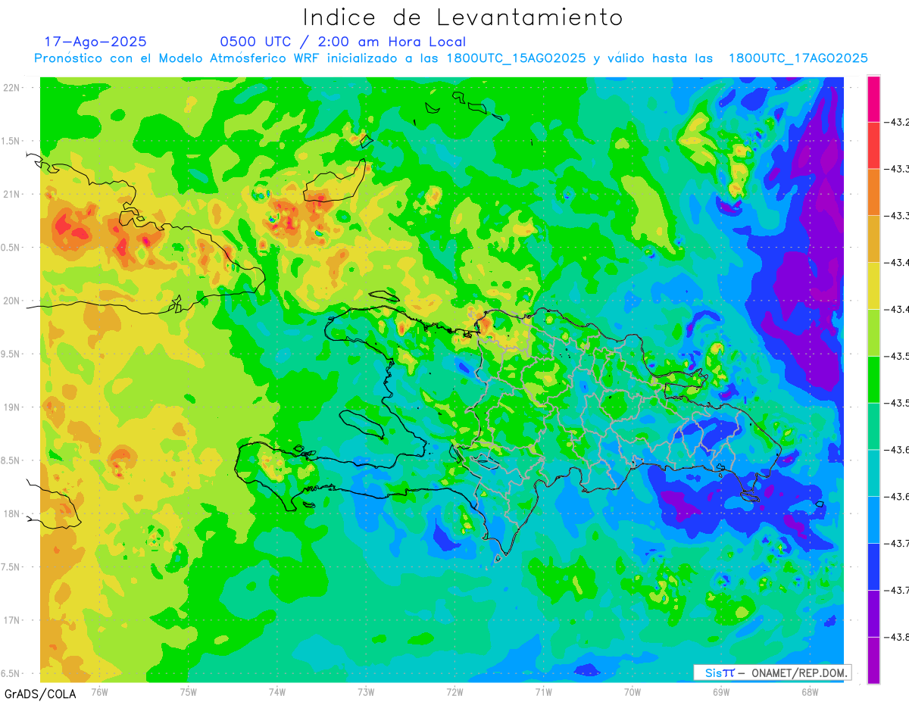Click the 'Pronóstico con el Modelo Atmosférico WRF' line
The image size is (909, 702).
[x=451, y=58]
